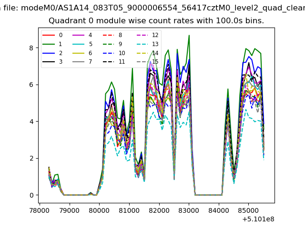Click the plot title about Quadrant 0 count rates
Viewport: 305px width, 228px height.
pyautogui.click(x=156, y=21)
